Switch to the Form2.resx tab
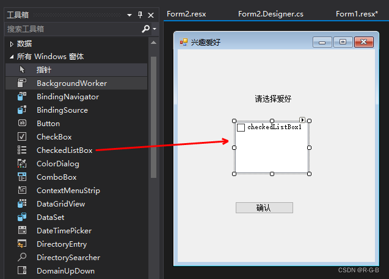The width and height of the screenshot is (389, 279). (186, 14)
